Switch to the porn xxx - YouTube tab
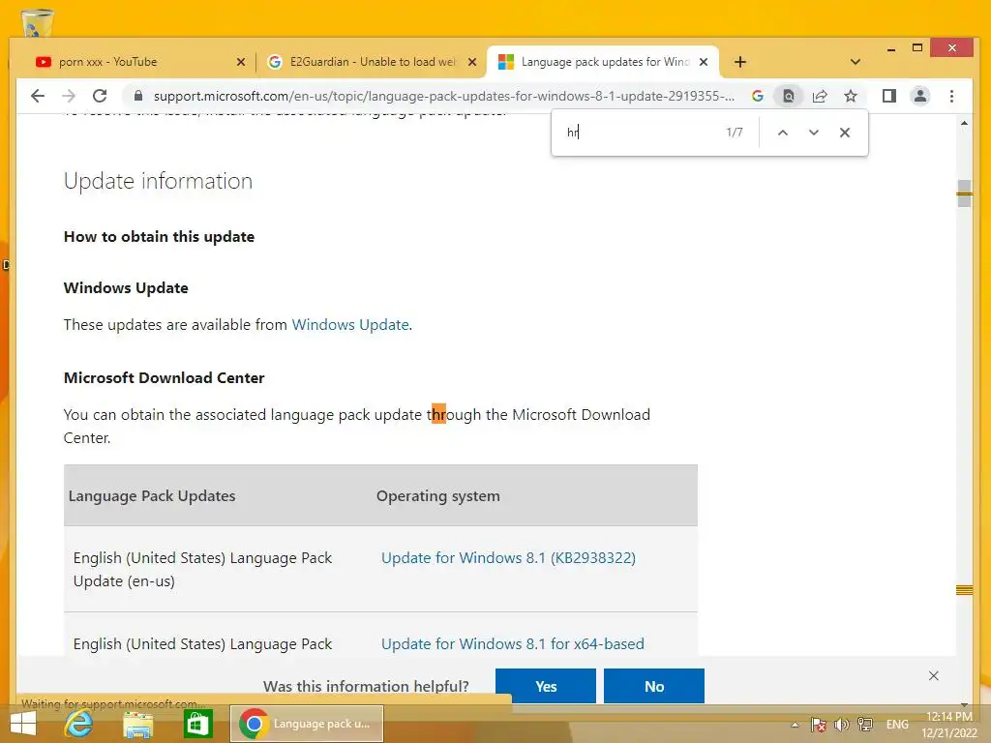 (x=133, y=62)
